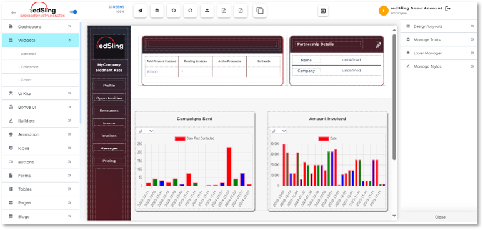Click the Icons palette icon in sidebar
The width and height of the screenshot is (483, 230).
[11, 148]
